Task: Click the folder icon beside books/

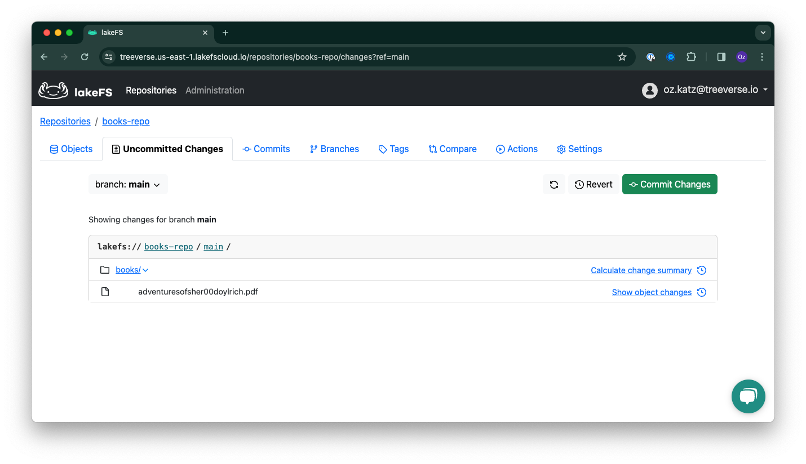Action: [105, 270]
